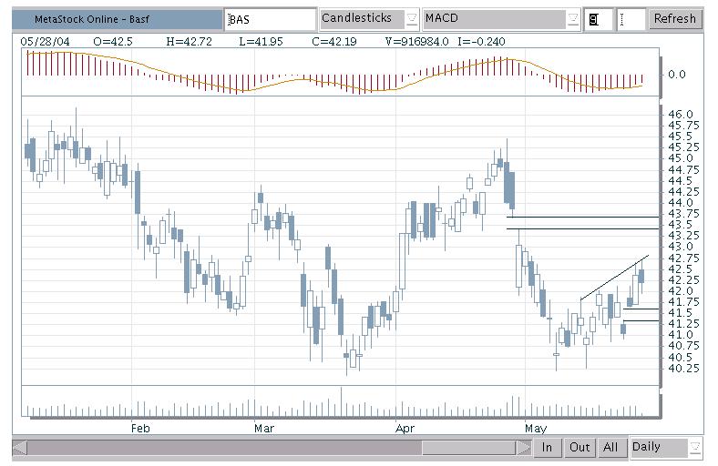Click the Apr label on the date axis

405,428
